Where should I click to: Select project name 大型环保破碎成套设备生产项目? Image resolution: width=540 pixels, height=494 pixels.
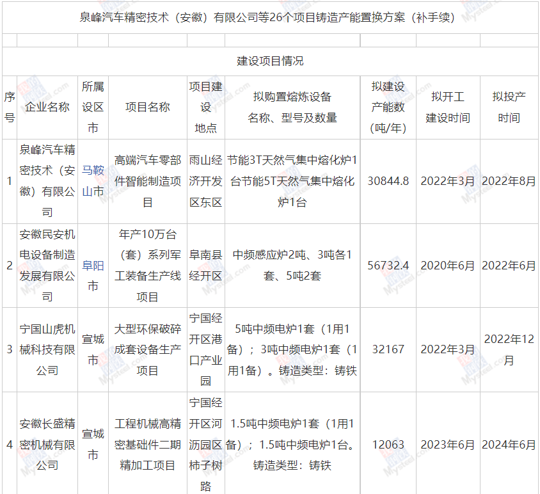click(x=148, y=349)
